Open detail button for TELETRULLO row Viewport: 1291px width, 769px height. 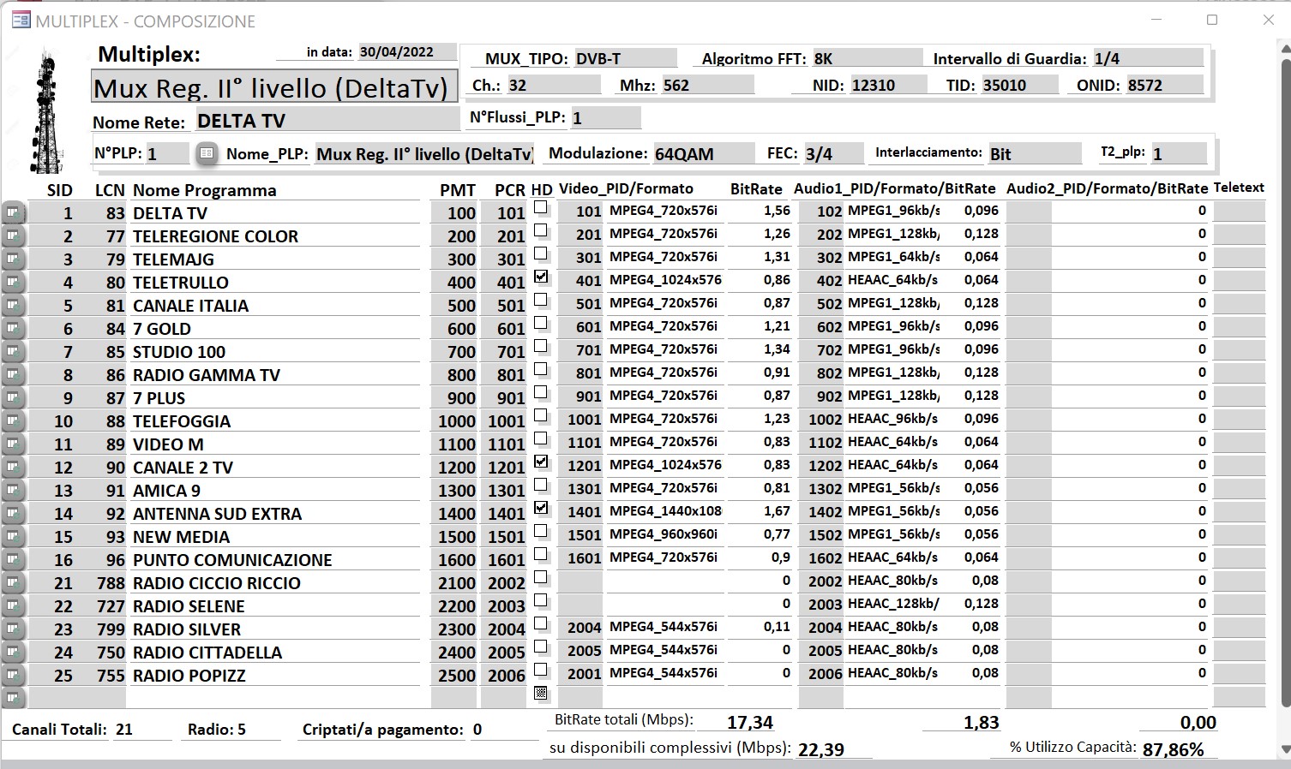coord(14,283)
